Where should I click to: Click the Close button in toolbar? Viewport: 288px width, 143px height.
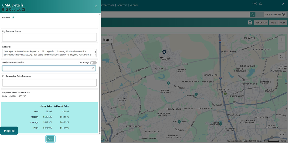click(x=283, y=22)
